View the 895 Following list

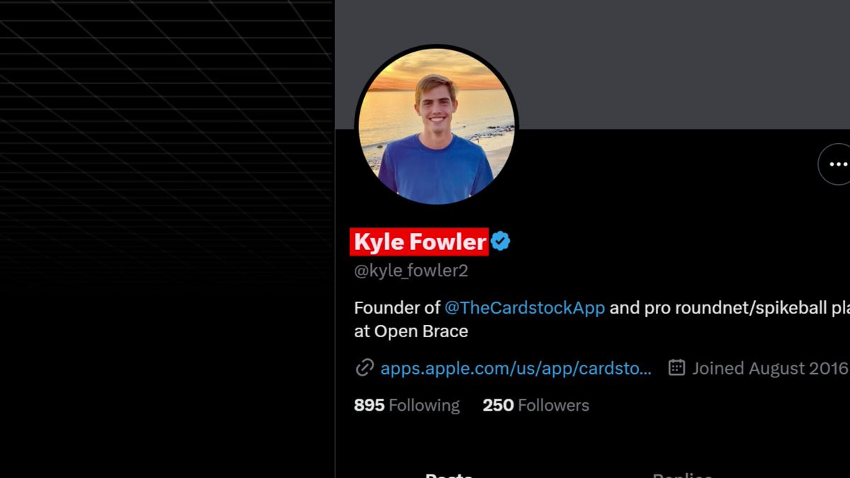407,405
